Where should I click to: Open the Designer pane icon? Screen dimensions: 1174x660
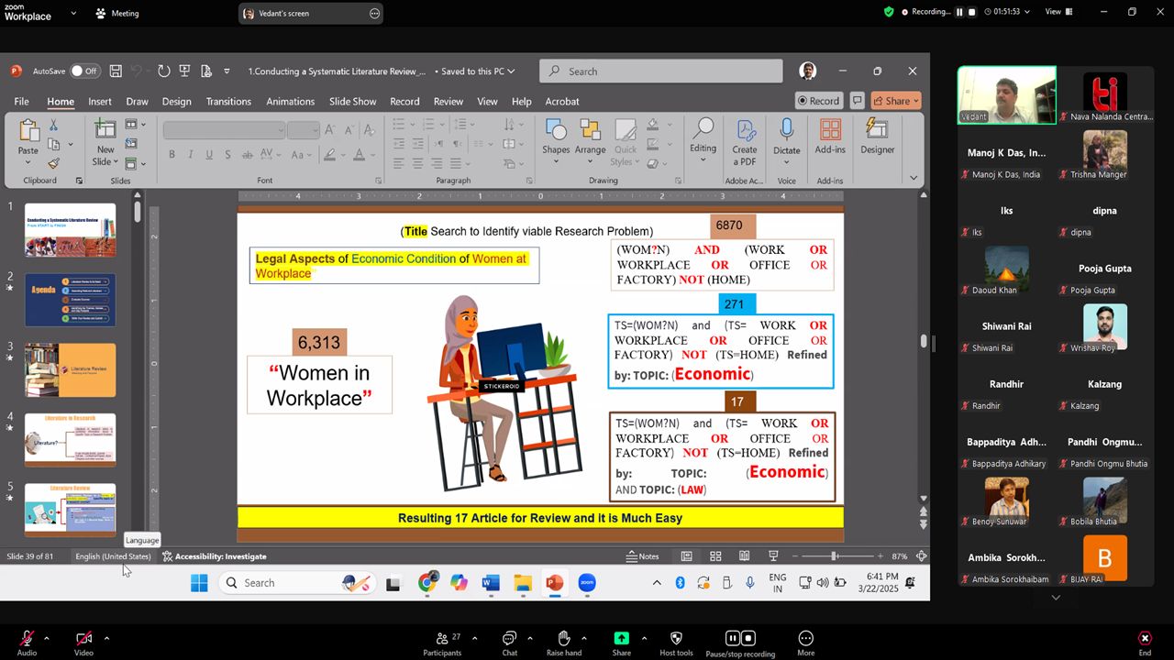(877, 131)
